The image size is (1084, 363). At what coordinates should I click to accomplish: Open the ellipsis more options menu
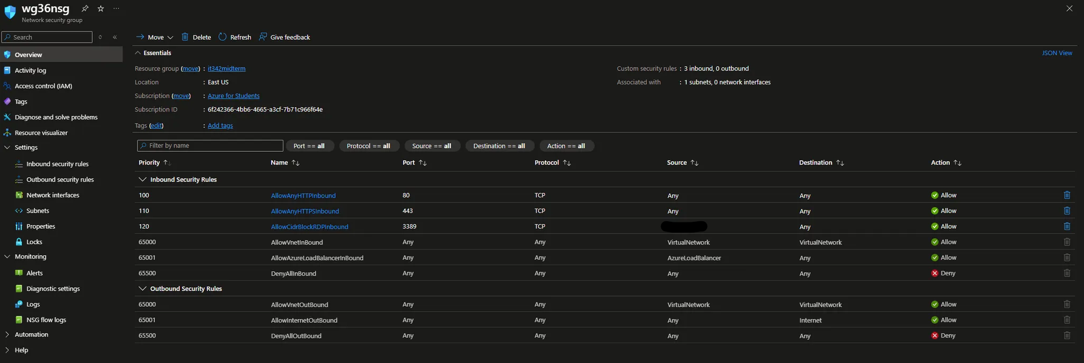tap(116, 8)
